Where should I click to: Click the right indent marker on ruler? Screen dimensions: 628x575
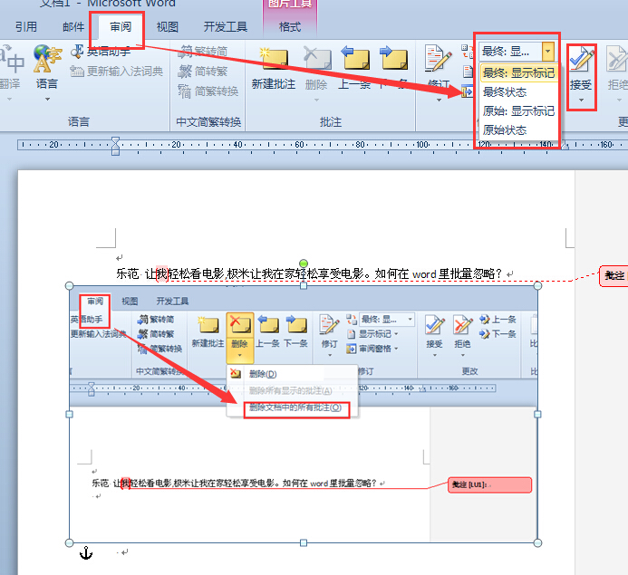[565, 146]
